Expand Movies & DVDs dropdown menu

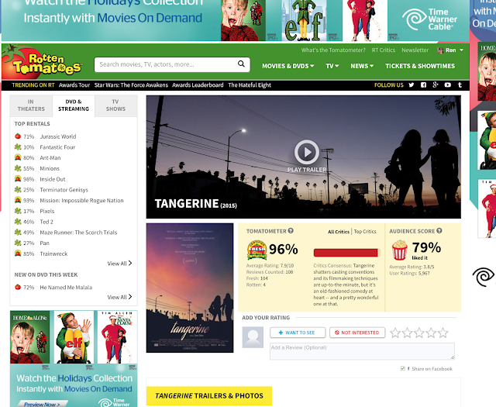[288, 66]
